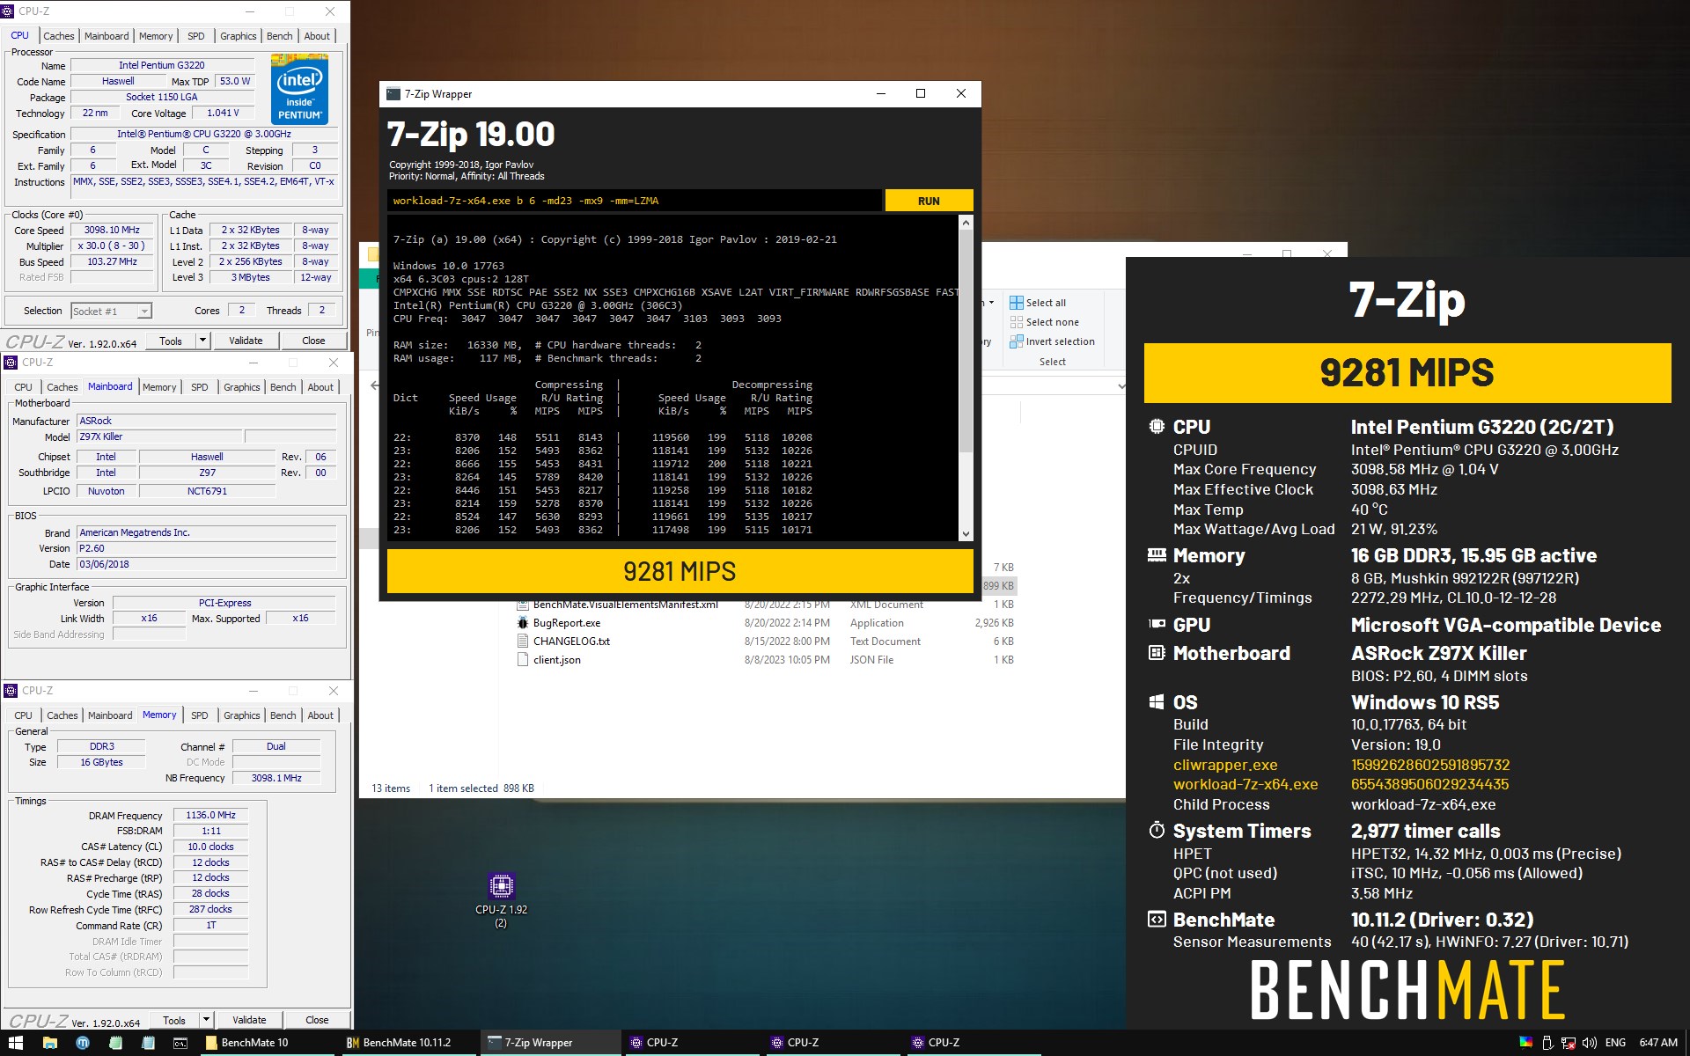The width and height of the screenshot is (1690, 1056).
Task: Click the Memory module icon in BenchMate panel
Action: click(1157, 555)
